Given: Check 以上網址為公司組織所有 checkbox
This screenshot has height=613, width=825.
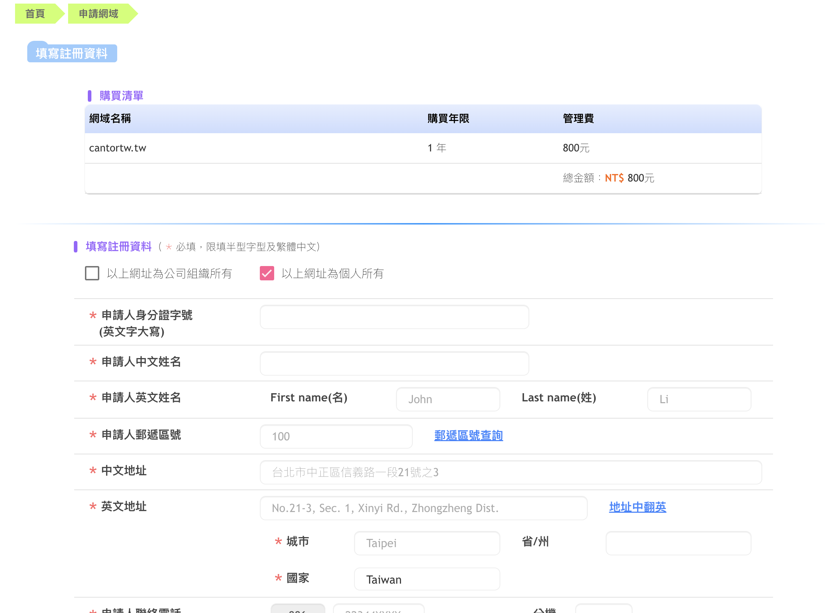Looking at the screenshot, I should pyautogui.click(x=92, y=274).
